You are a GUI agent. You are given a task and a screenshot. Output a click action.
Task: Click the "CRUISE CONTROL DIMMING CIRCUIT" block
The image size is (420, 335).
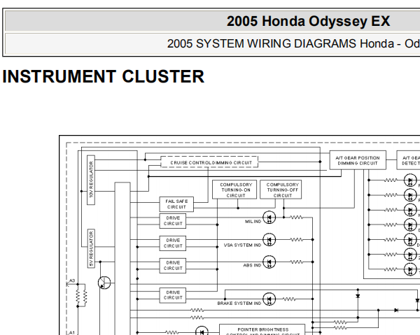[209, 162]
